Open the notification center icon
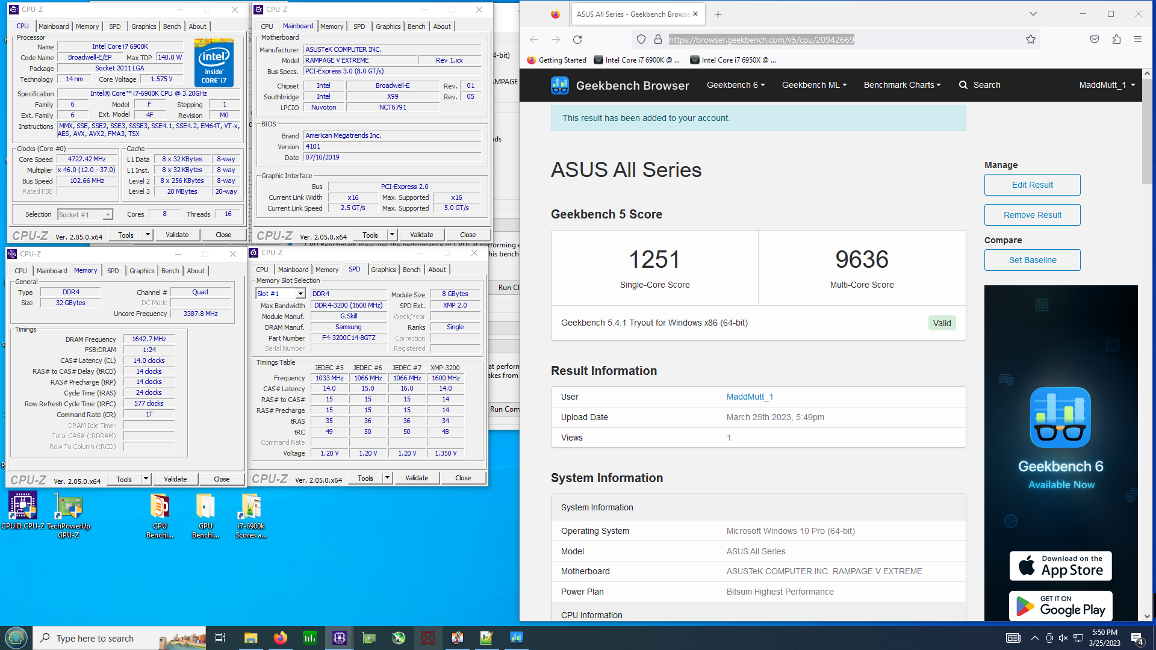1156x650 pixels. pyautogui.click(x=1137, y=638)
